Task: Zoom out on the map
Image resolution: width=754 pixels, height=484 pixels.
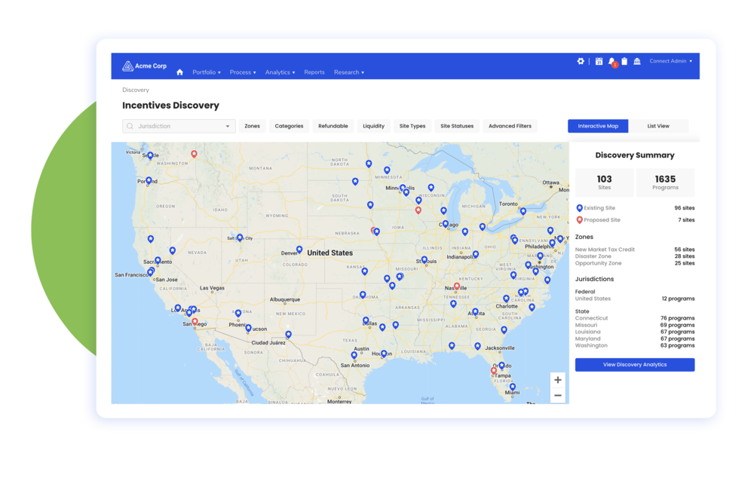Action: pos(557,395)
